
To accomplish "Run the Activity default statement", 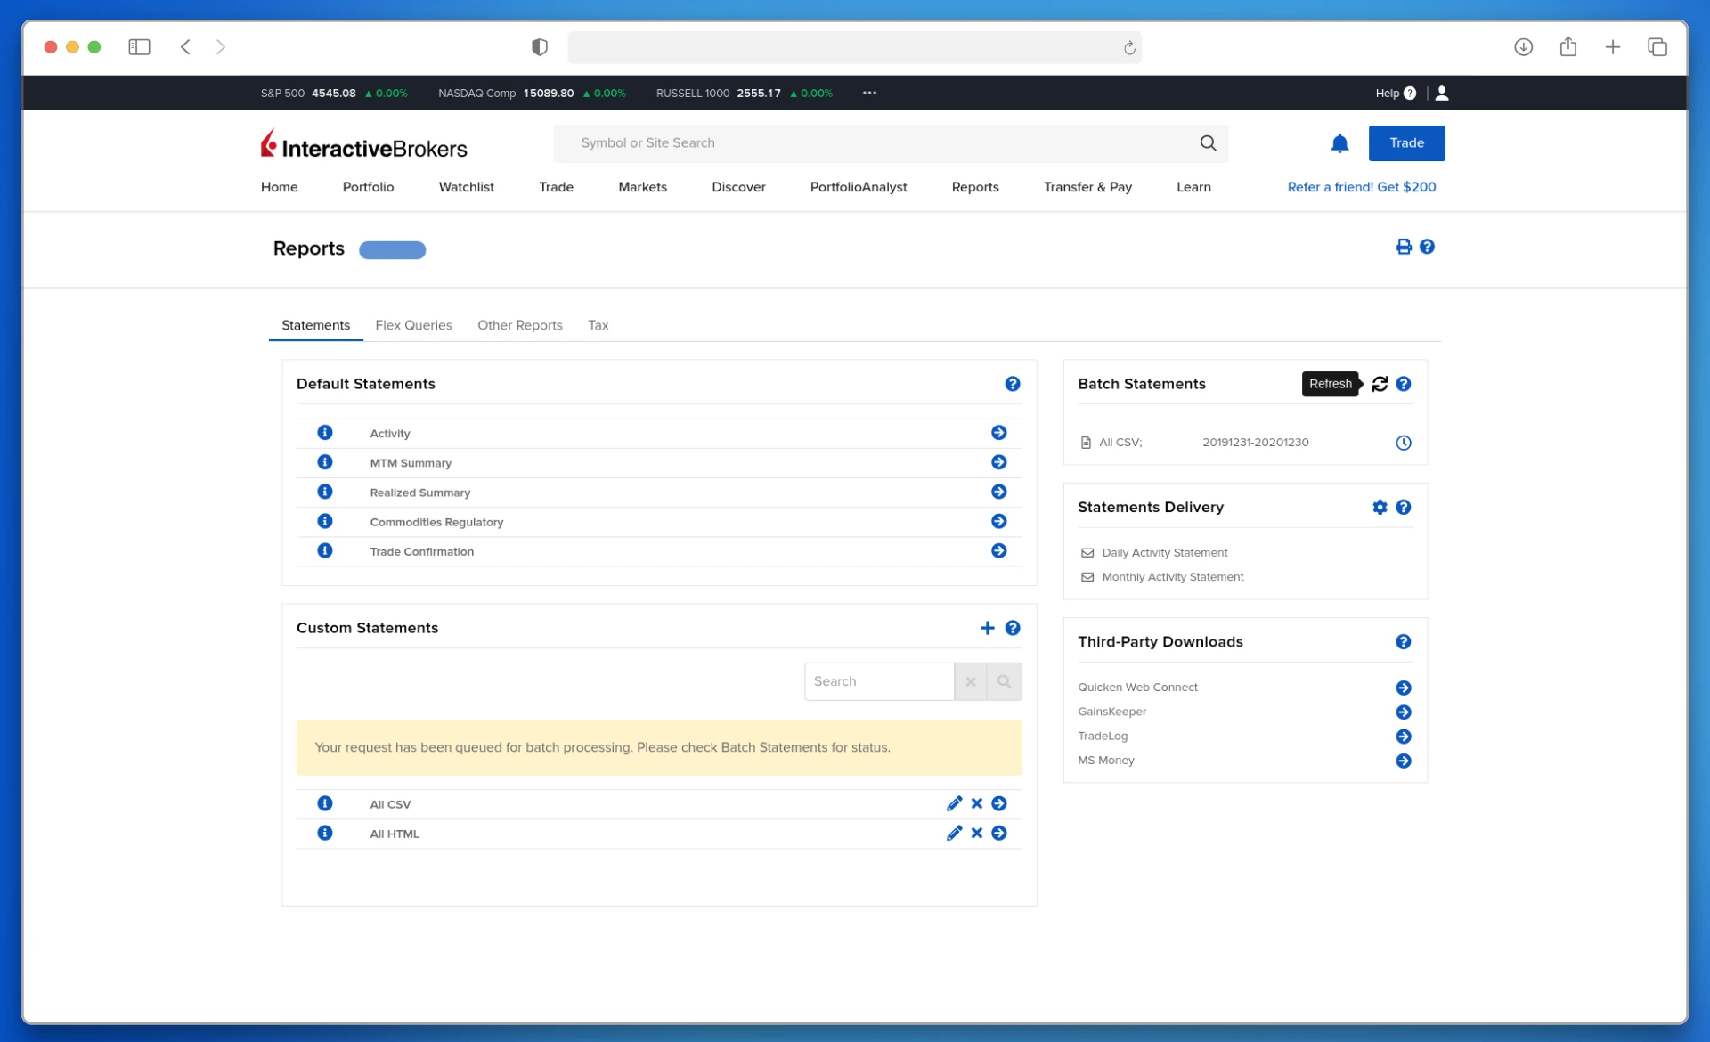I will [x=998, y=433].
